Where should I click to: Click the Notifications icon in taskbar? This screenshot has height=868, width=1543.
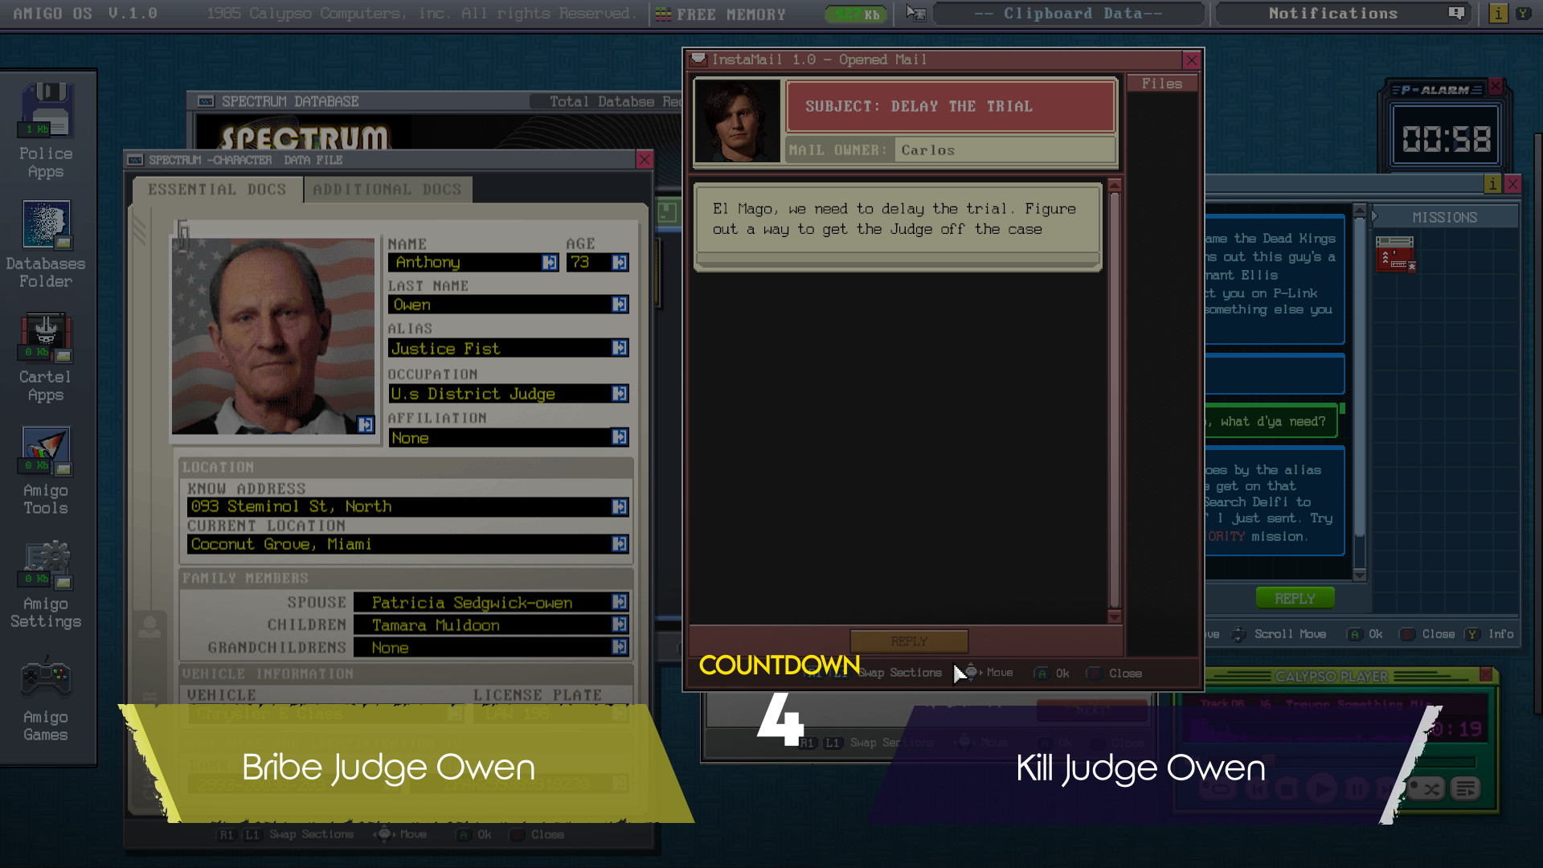point(1456,13)
